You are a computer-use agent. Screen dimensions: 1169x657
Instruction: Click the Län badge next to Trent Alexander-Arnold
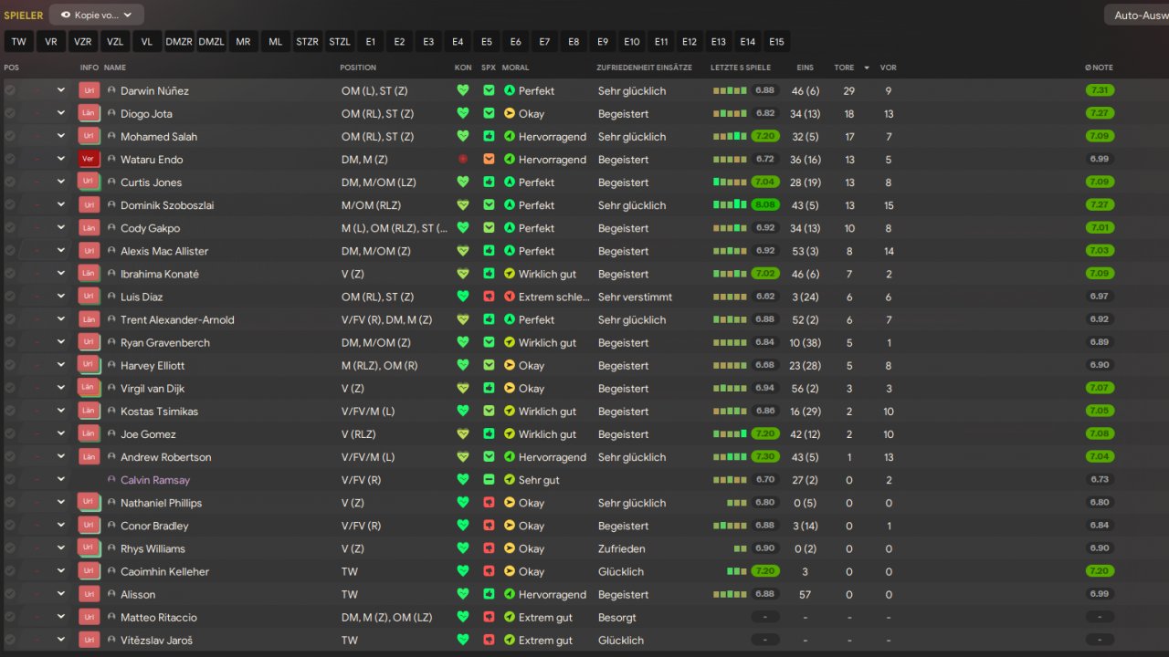pyautogui.click(x=89, y=319)
